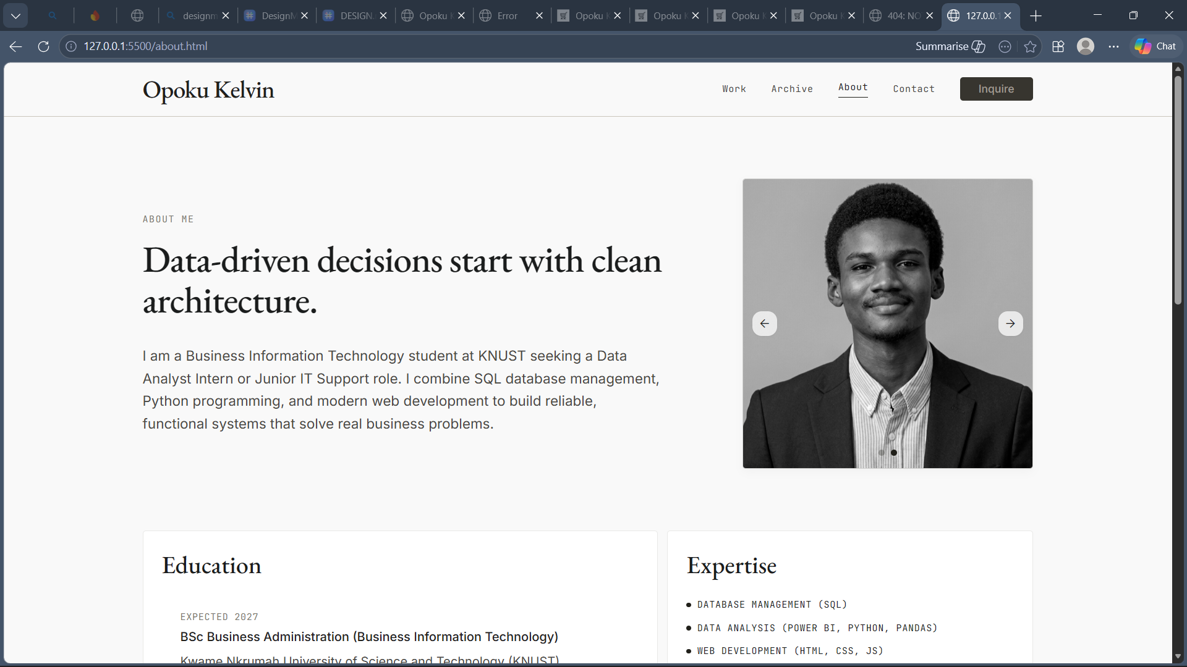This screenshot has width=1187, height=667.
Task: Open Copilot Chat button
Action: tap(1155, 46)
